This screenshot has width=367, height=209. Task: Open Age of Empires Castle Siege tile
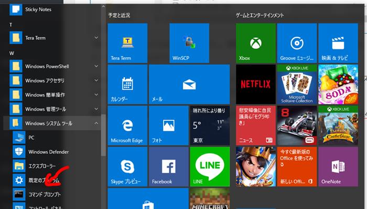[338, 126]
